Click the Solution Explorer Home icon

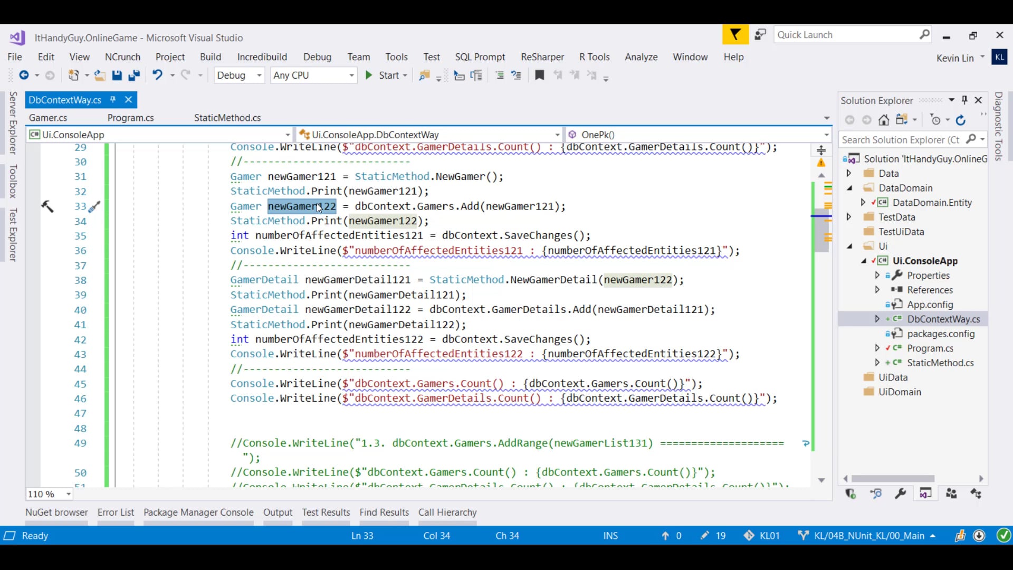884,120
